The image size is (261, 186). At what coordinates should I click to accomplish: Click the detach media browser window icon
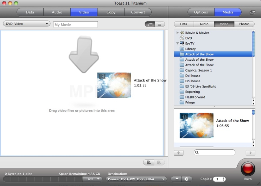(x=253, y=12)
